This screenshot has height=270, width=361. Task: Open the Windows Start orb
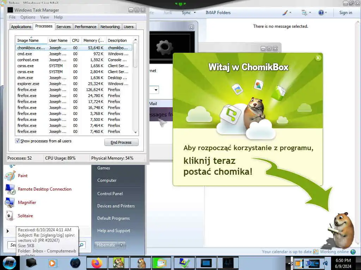(x=9, y=263)
